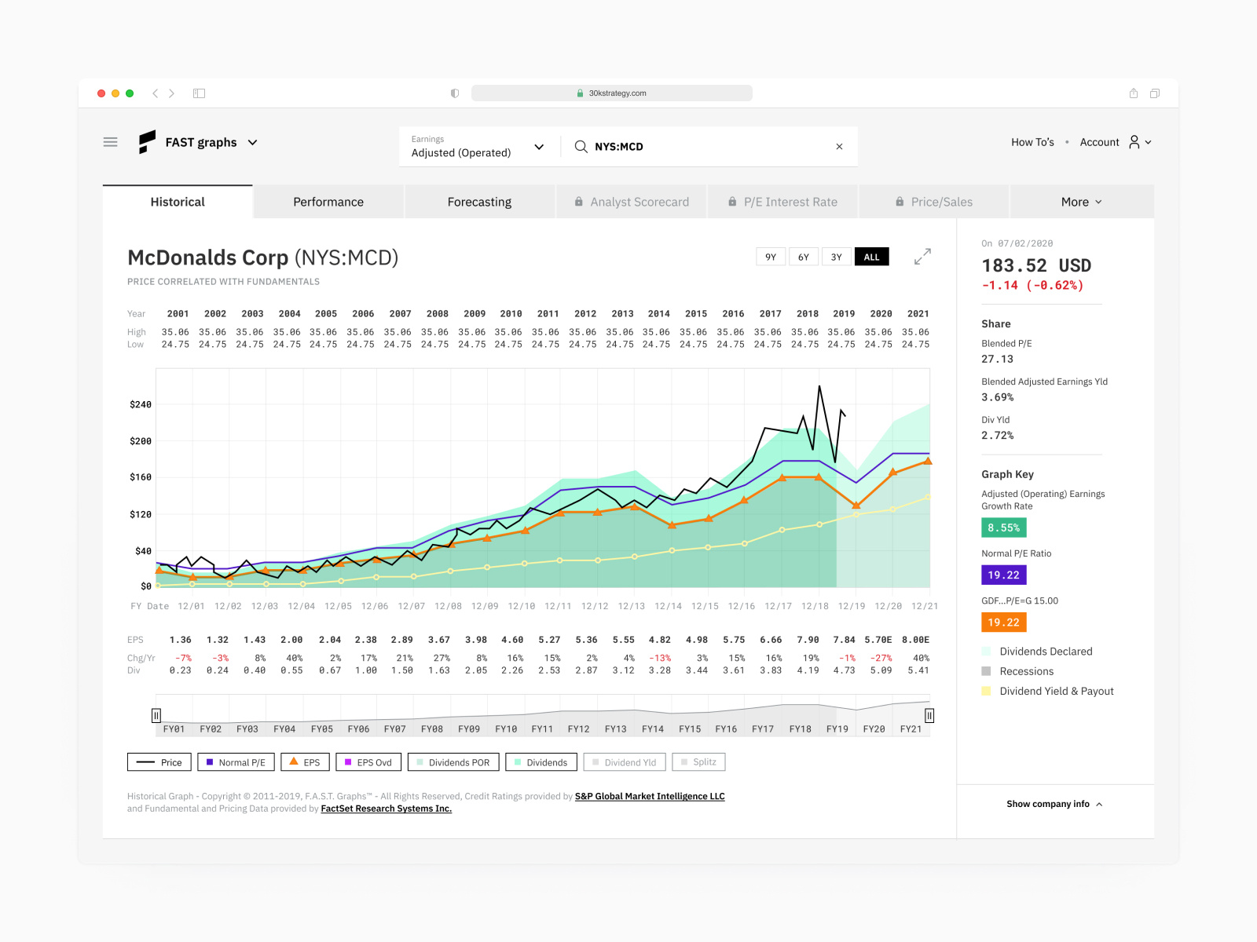Viewport: 1257px width, 942px height.
Task: Expand chart to fullscreen with arrows icon
Action: [x=922, y=257]
